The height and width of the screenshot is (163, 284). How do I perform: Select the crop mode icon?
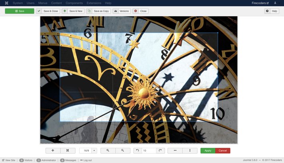[x=68, y=151]
